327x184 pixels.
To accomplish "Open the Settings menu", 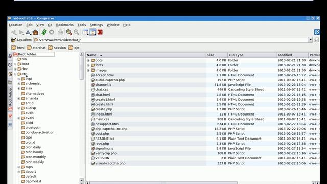I will [96, 25].
